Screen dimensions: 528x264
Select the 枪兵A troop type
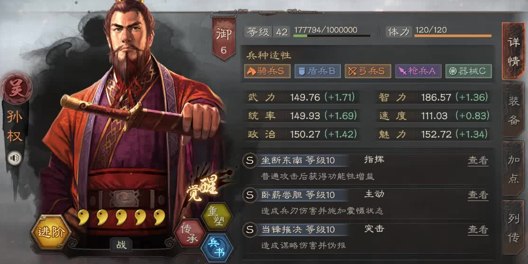click(x=418, y=71)
